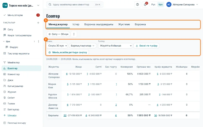Open the three-dot menu beside Цех

pyautogui.click(x=39, y=41)
